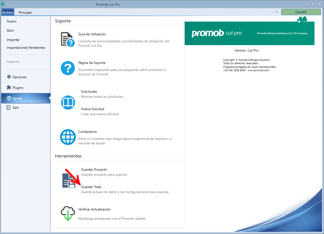This screenshot has width=324, height=234.
Task: Minimize the Promob Cut Pro window
Action: point(307,4)
